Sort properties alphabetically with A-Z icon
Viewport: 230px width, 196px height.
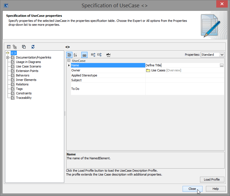pyautogui.click(x=75, y=55)
